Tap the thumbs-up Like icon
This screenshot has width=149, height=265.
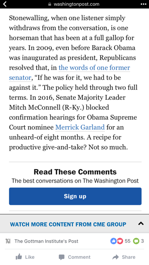pyautogui.click(x=19, y=257)
